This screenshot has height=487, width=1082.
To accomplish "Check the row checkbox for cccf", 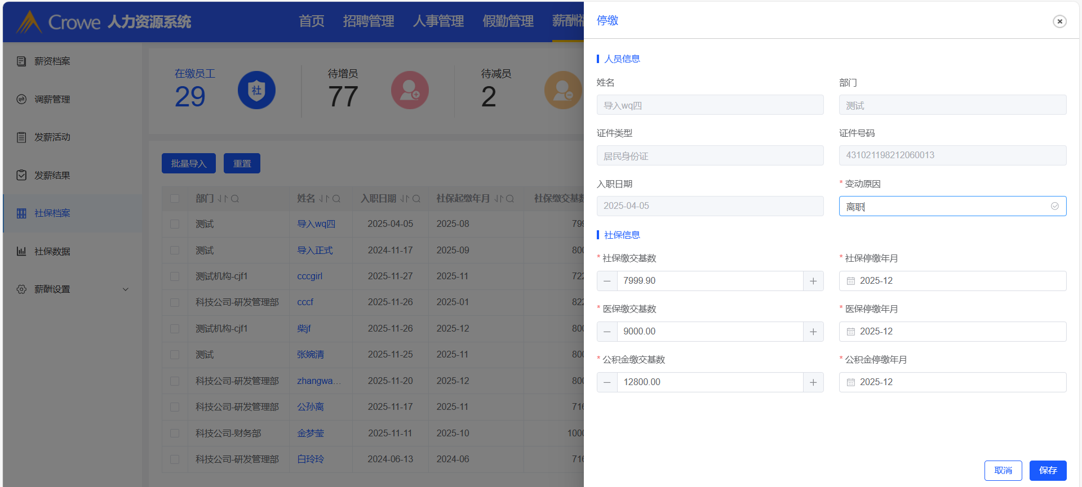I will (175, 302).
